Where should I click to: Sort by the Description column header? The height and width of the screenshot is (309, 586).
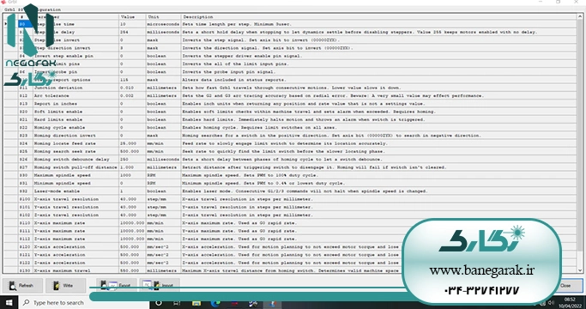point(378,17)
